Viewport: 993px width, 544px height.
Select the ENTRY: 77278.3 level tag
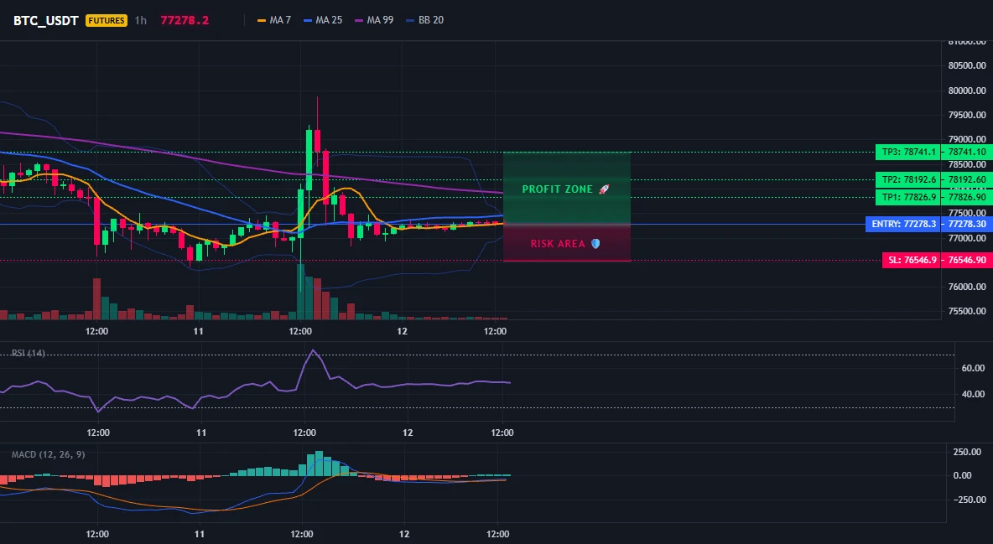click(903, 224)
